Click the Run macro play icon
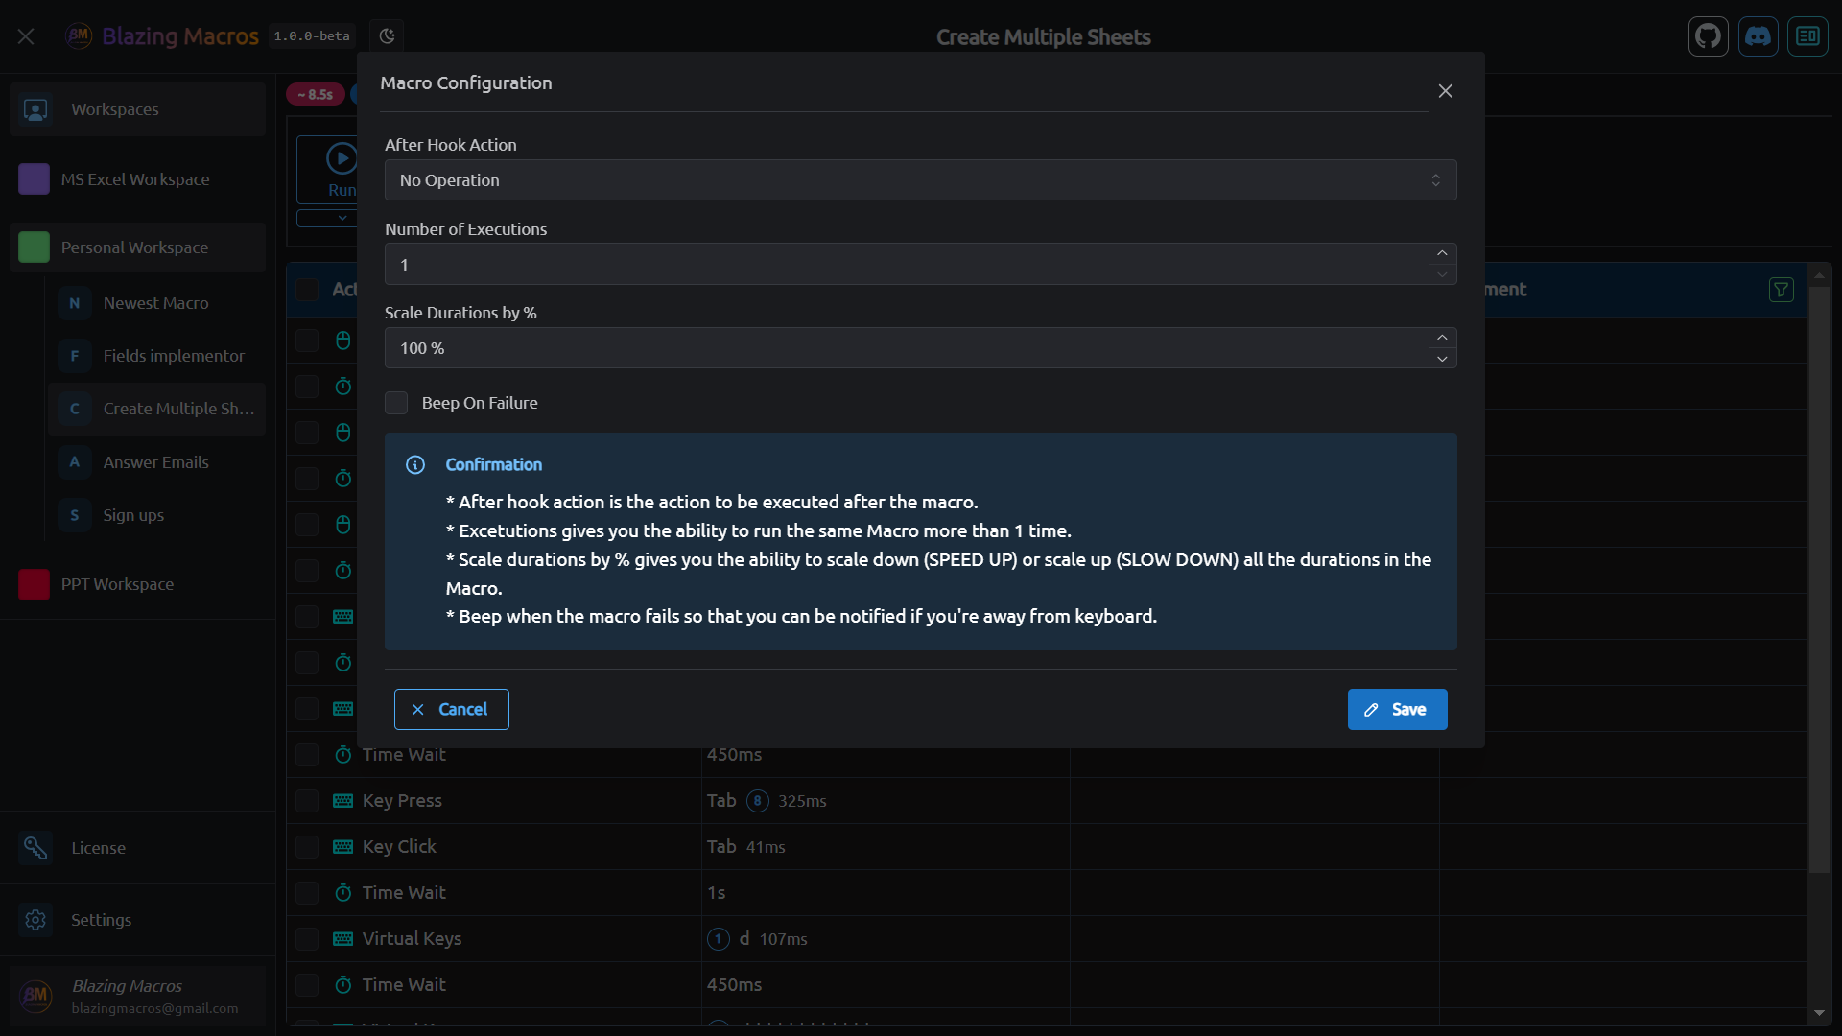The width and height of the screenshot is (1842, 1036). (342, 158)
